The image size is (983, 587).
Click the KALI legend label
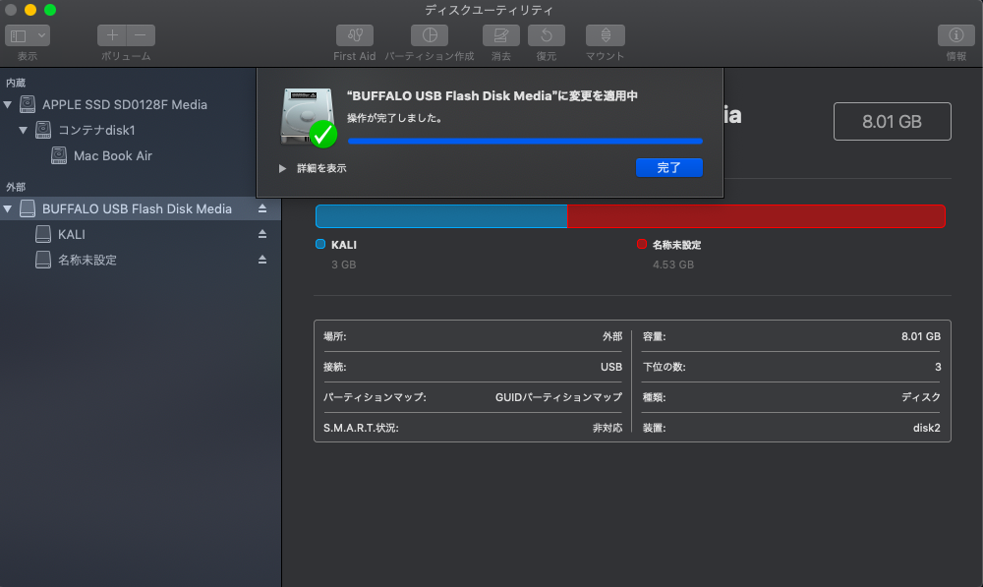[343, 245]
